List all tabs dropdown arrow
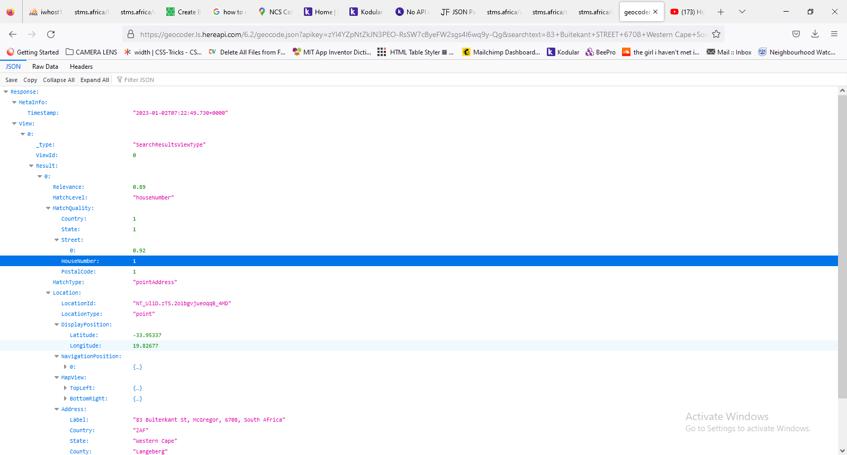 742,12
